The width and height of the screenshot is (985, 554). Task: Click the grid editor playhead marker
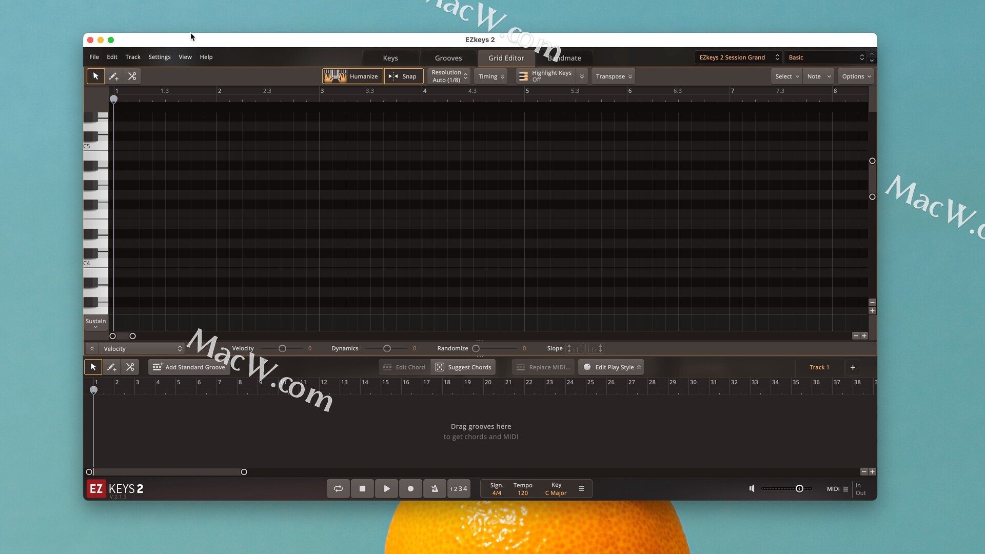coord(114,100)
